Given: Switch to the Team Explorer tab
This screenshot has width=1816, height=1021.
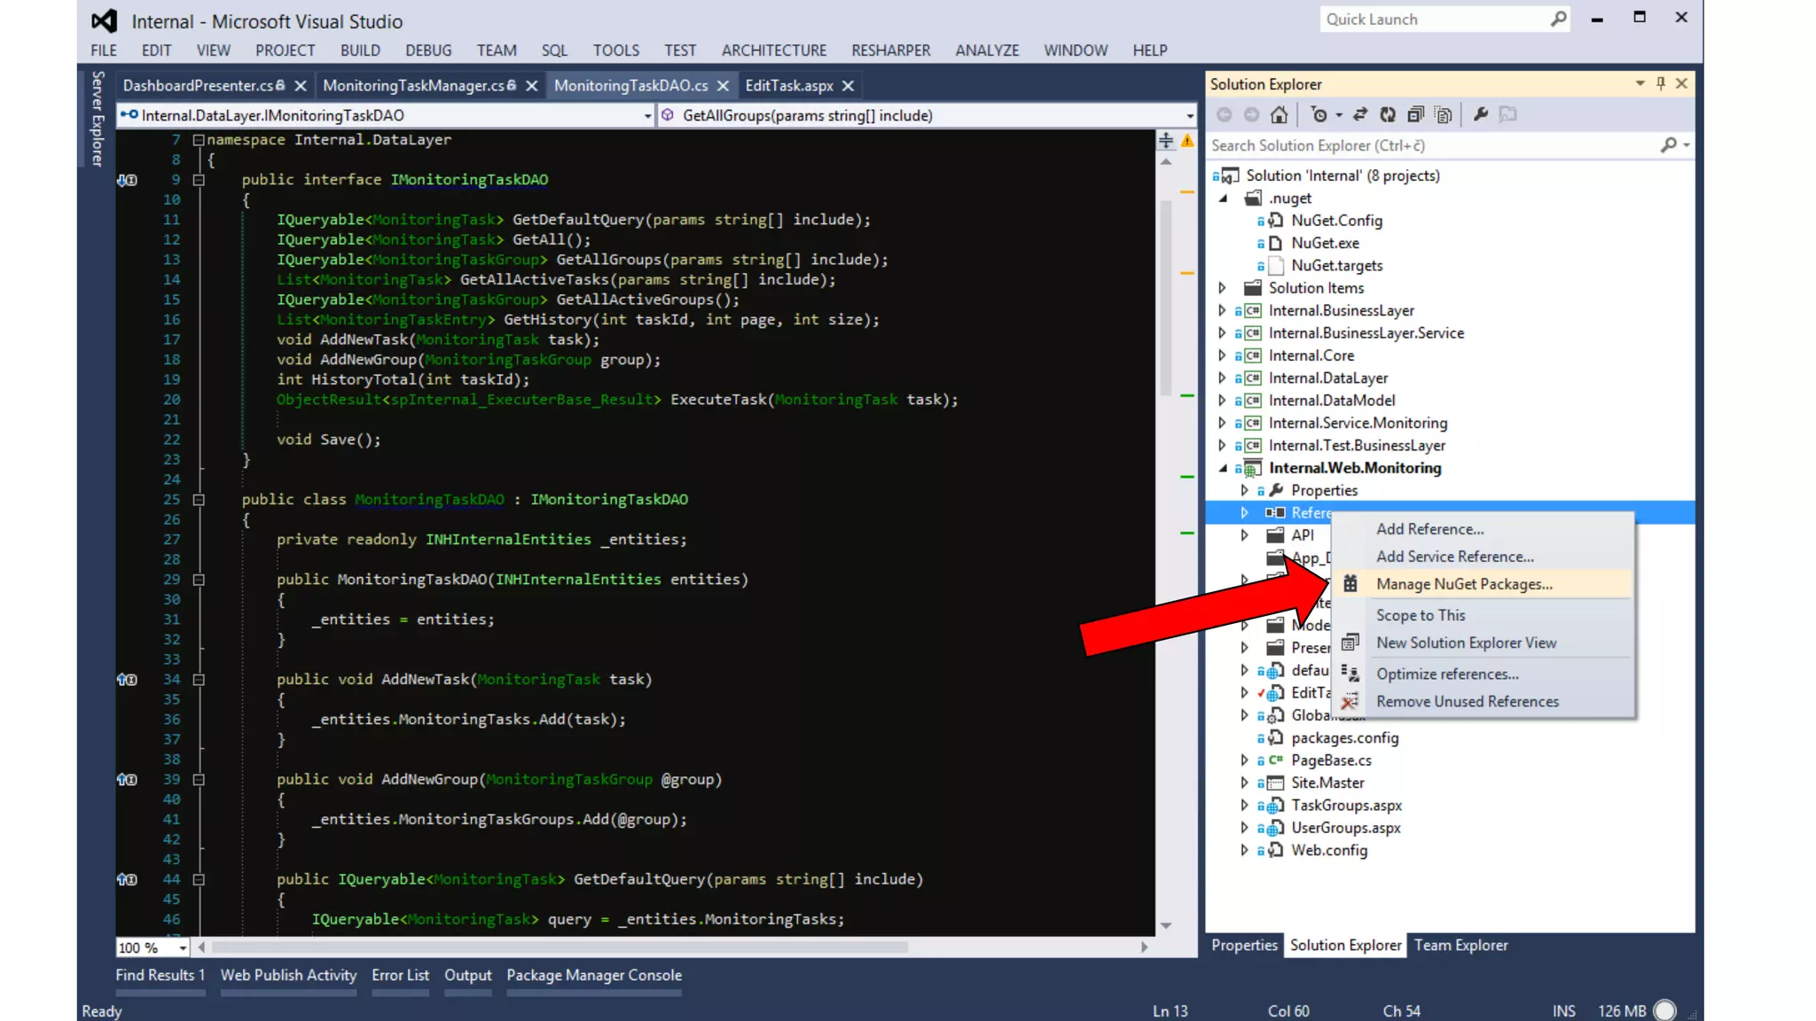Looking at the screenshot, I should tap(1460, 945).
